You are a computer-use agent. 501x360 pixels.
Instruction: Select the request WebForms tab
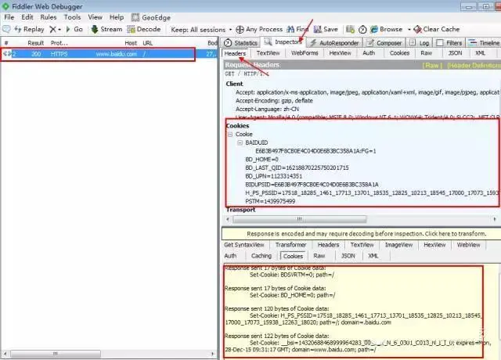[305, 53]
